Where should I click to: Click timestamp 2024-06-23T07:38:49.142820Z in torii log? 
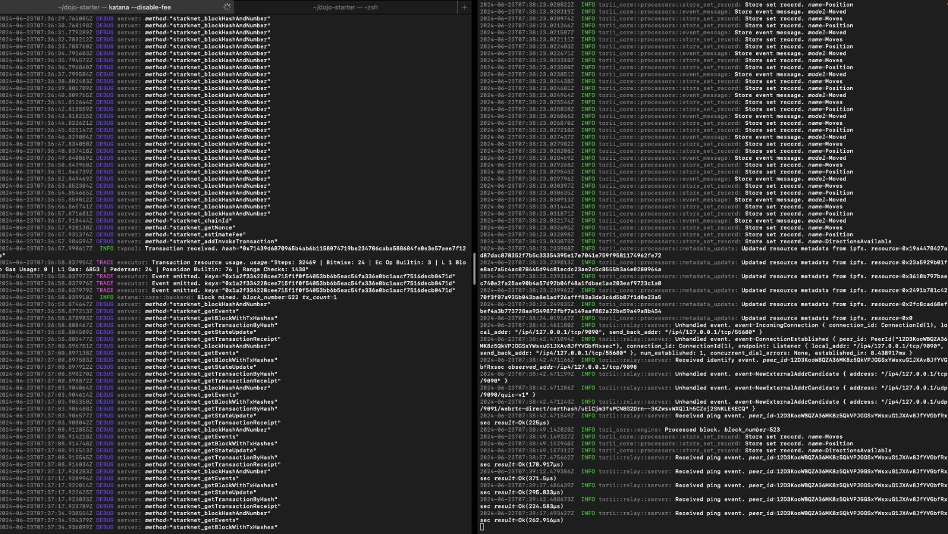pos(527,430)
